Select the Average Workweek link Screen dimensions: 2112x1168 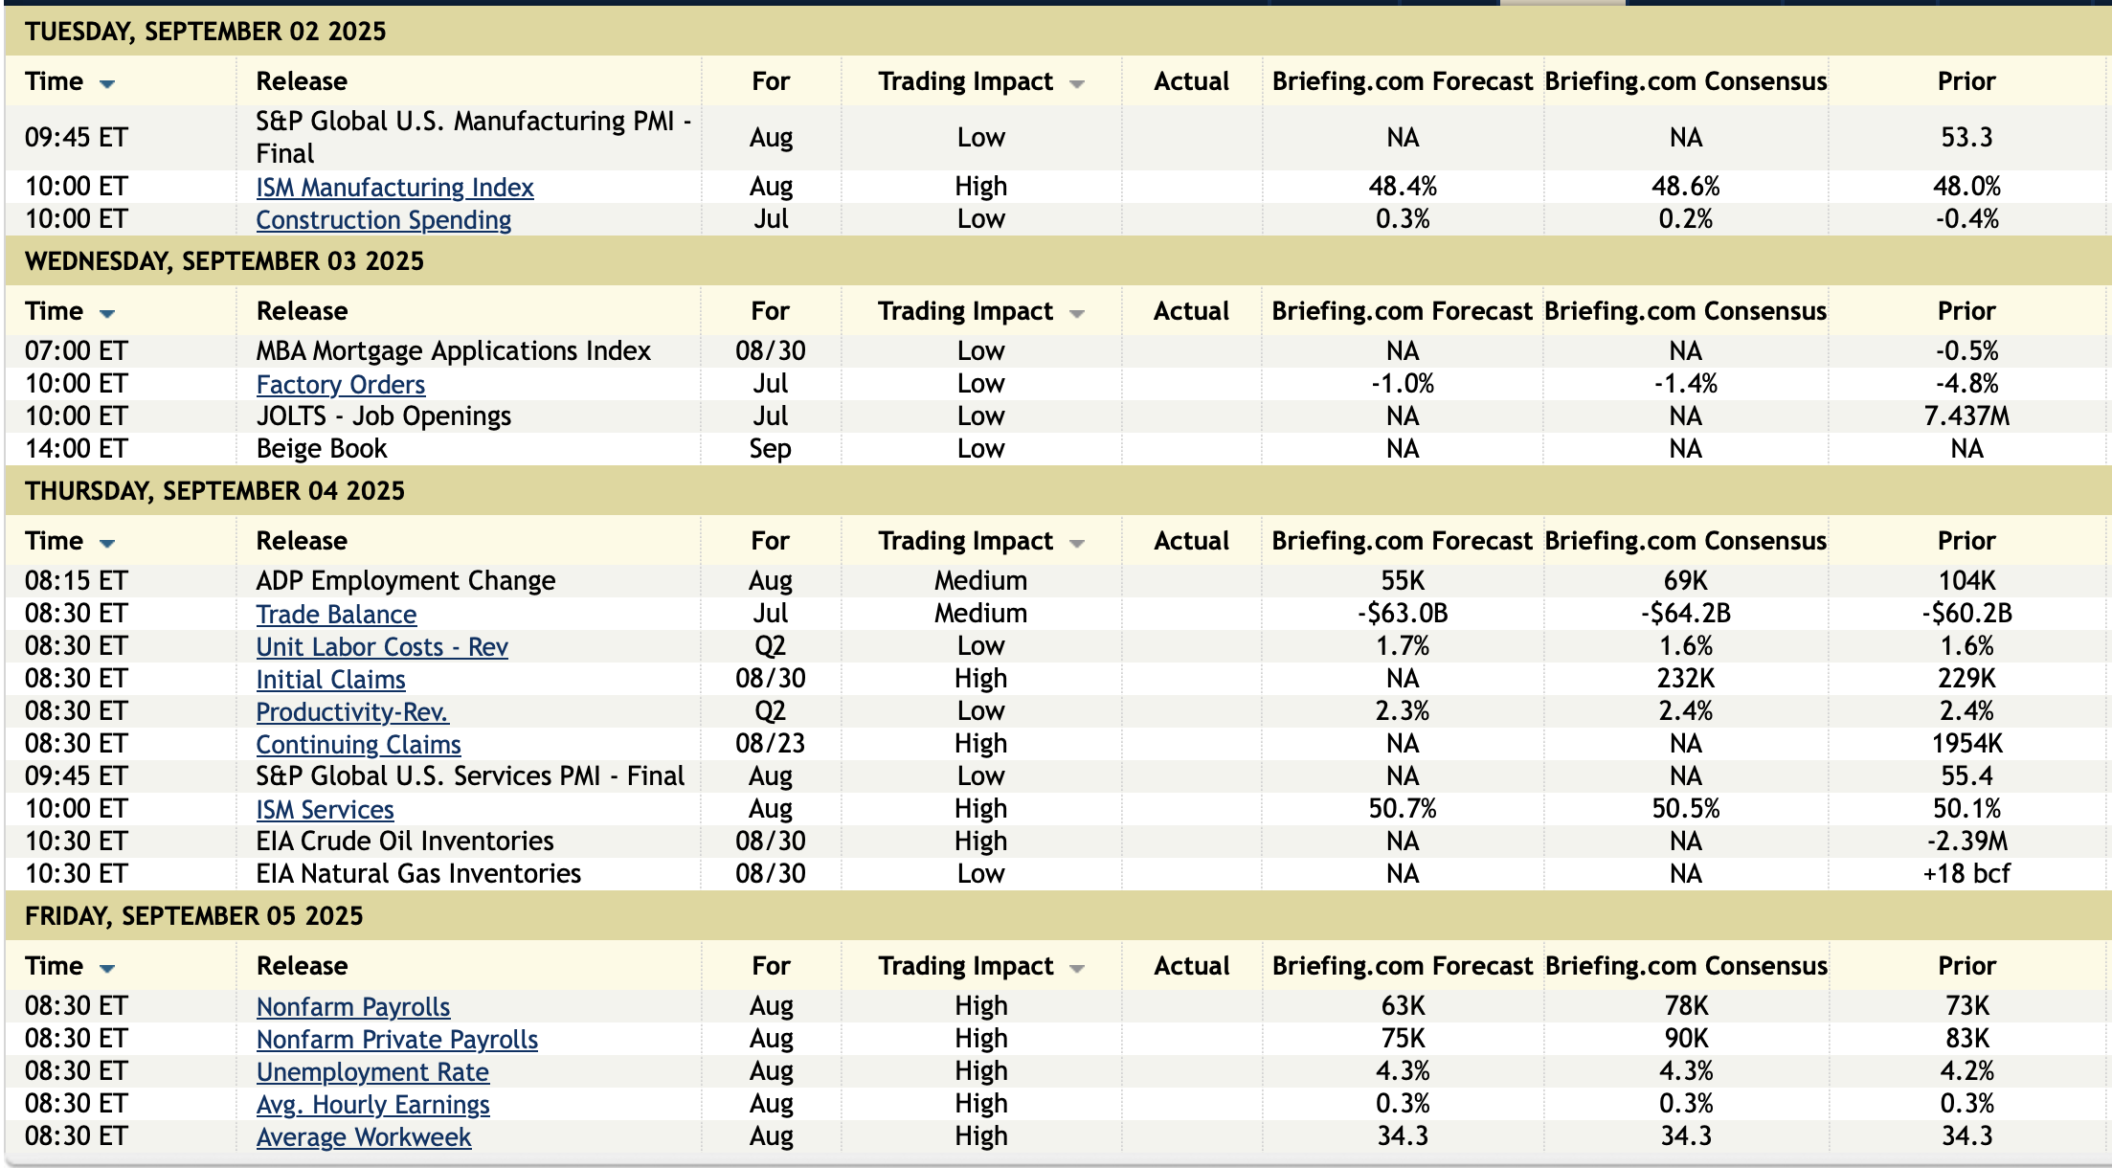[363, 1137]
